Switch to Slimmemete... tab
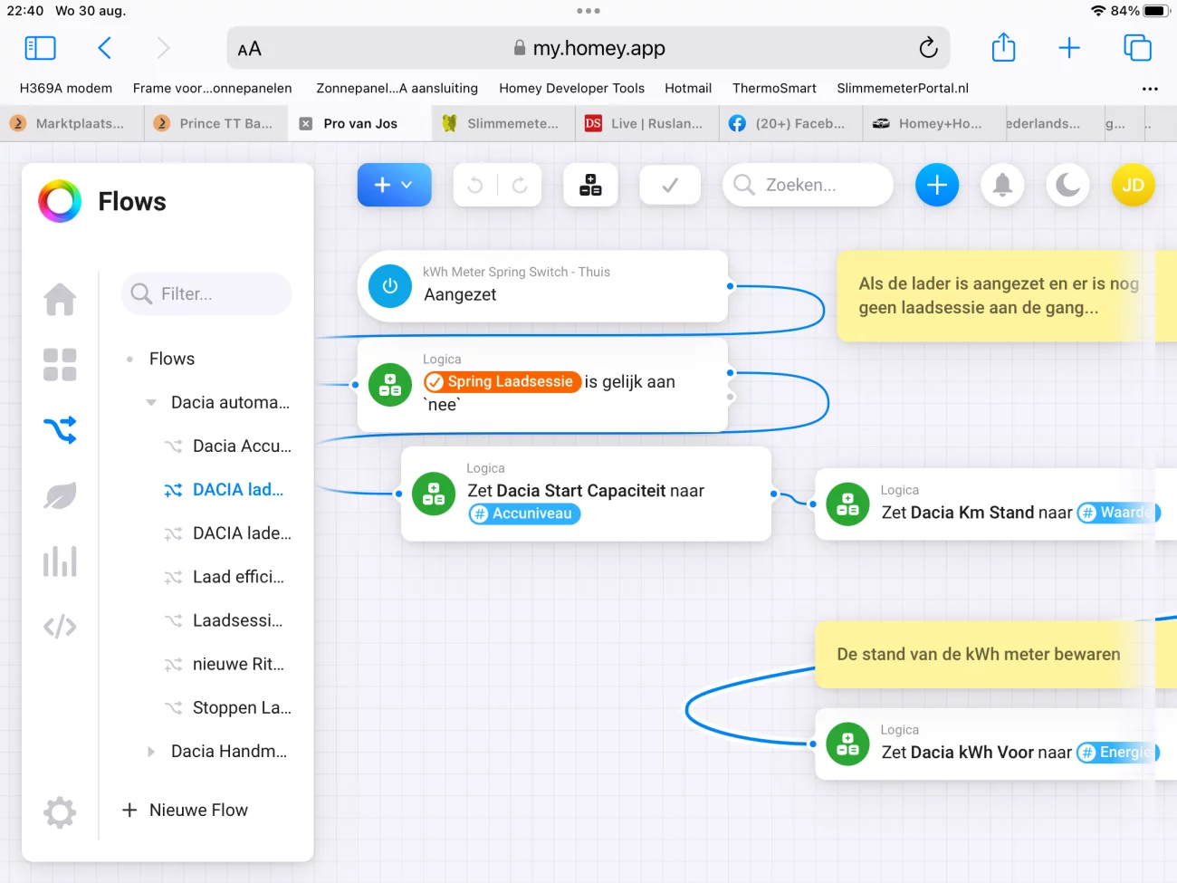1177x883 pixels. point(503,123)
